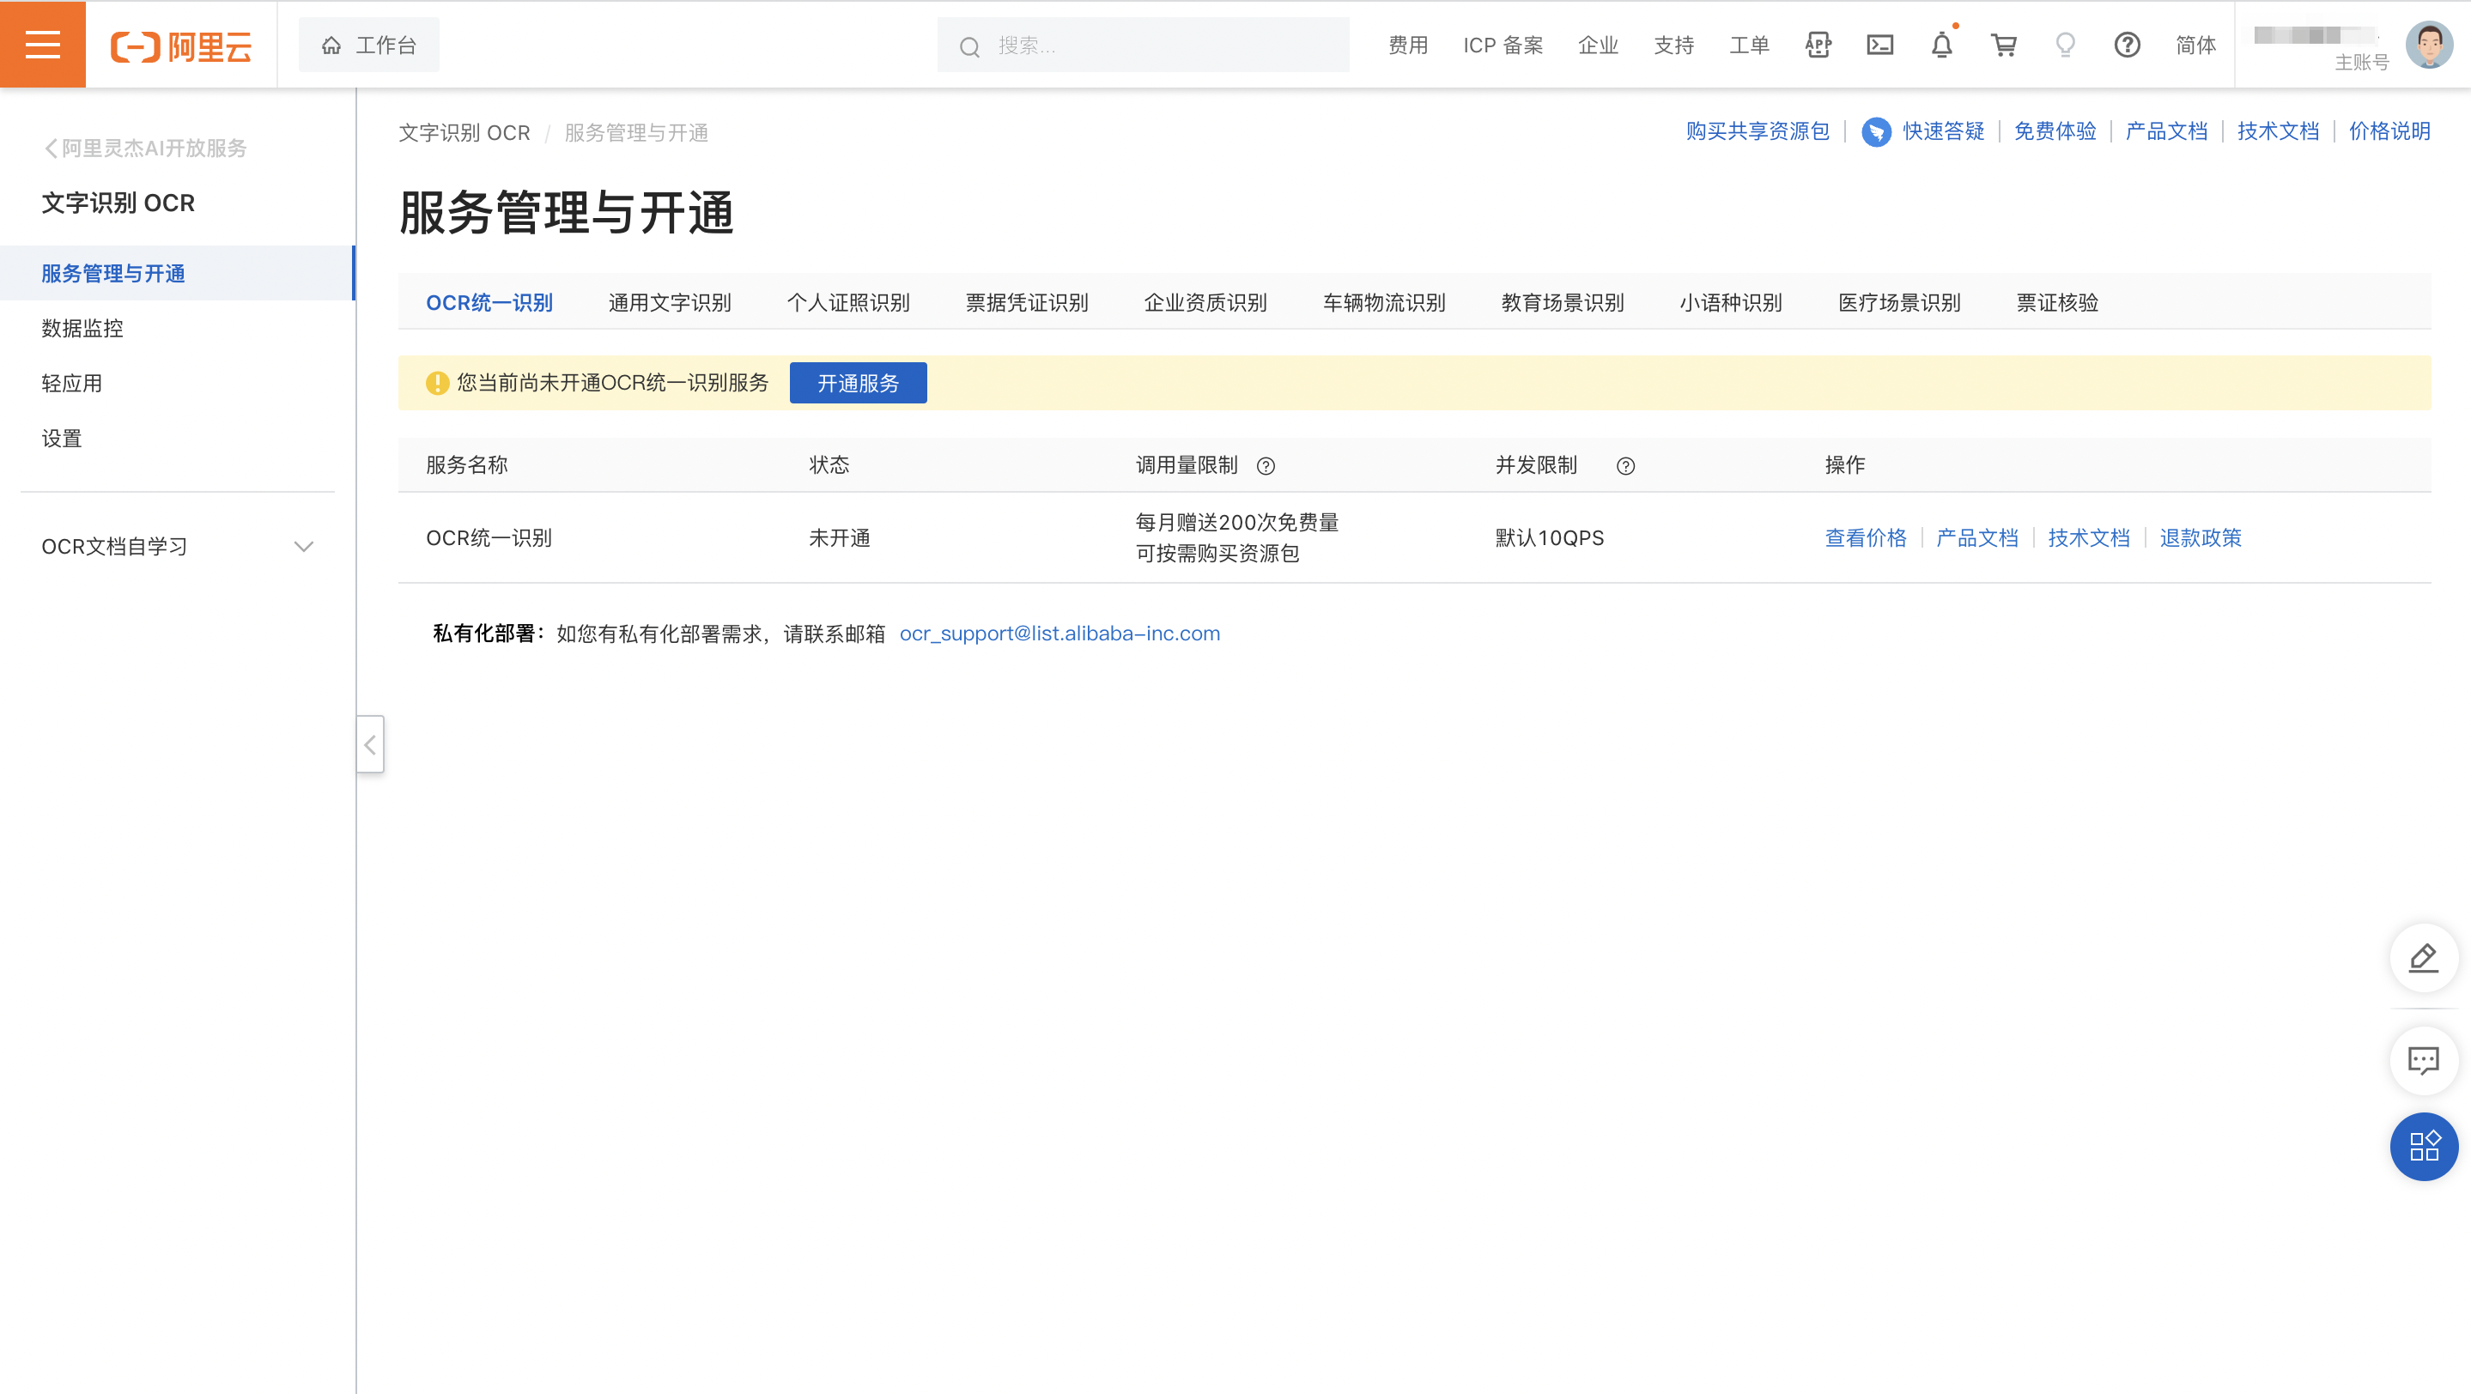Click the API developer tools icon
This screenshot has width=2471, height=1394.
1818,45
